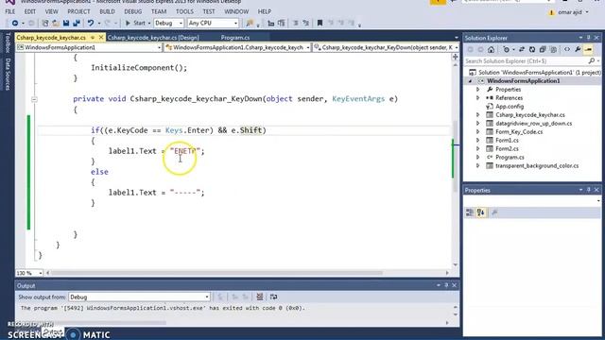Expand the Form1.cs node
The width and height of the screenshot is (605, 340).
coord(478,141)
